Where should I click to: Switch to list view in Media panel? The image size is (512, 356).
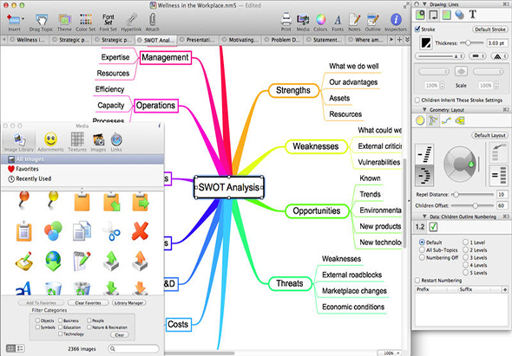point(20,348)
